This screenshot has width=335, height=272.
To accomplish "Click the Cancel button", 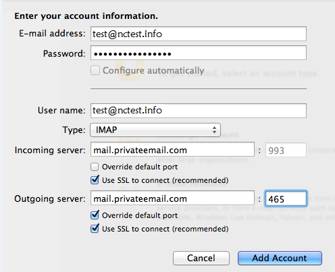I will [201, 258].
